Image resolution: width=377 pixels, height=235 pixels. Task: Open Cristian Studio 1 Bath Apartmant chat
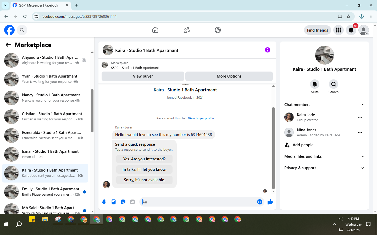(45, 117)
